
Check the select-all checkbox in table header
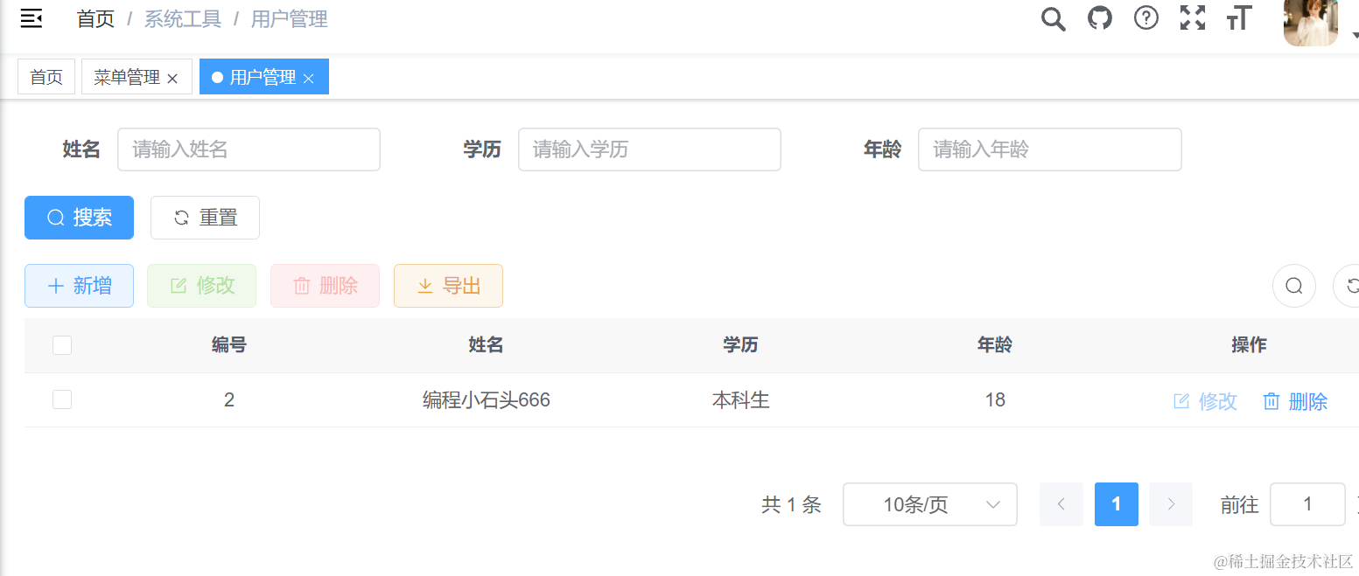coord(62,345)
